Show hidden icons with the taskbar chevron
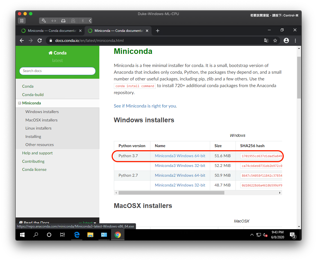This screenshot has width=317, height=261. [252, 235]
